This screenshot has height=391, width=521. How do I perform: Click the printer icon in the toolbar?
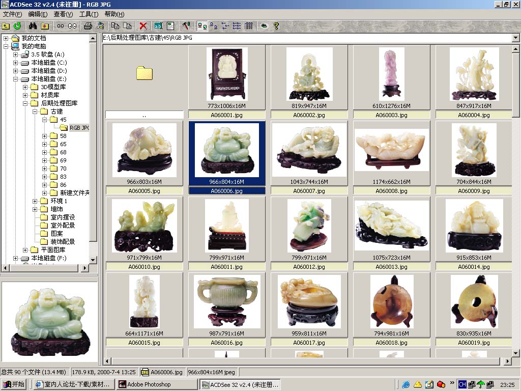click(x=88, y=25)
